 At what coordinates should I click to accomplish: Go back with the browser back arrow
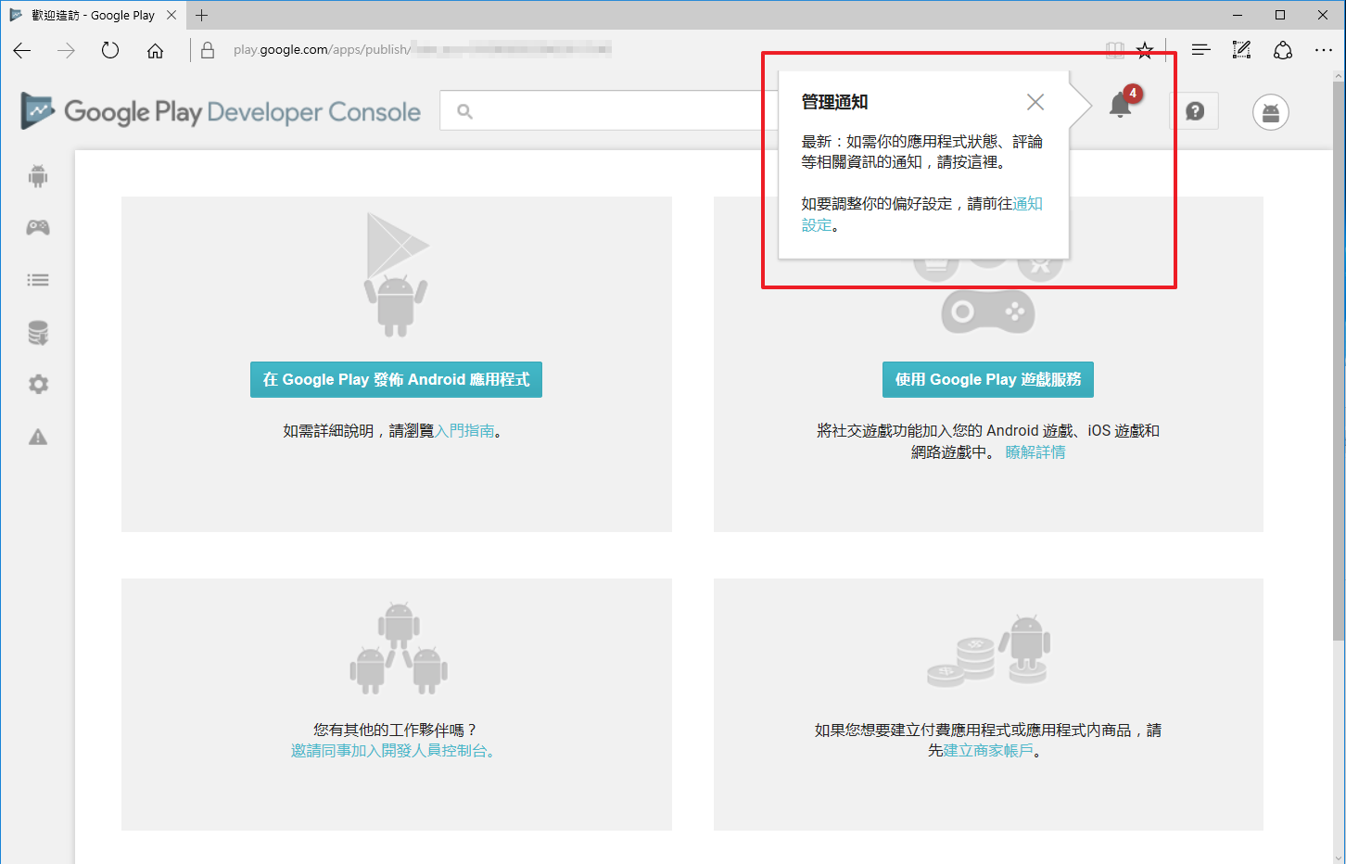[x=22, y=50]
